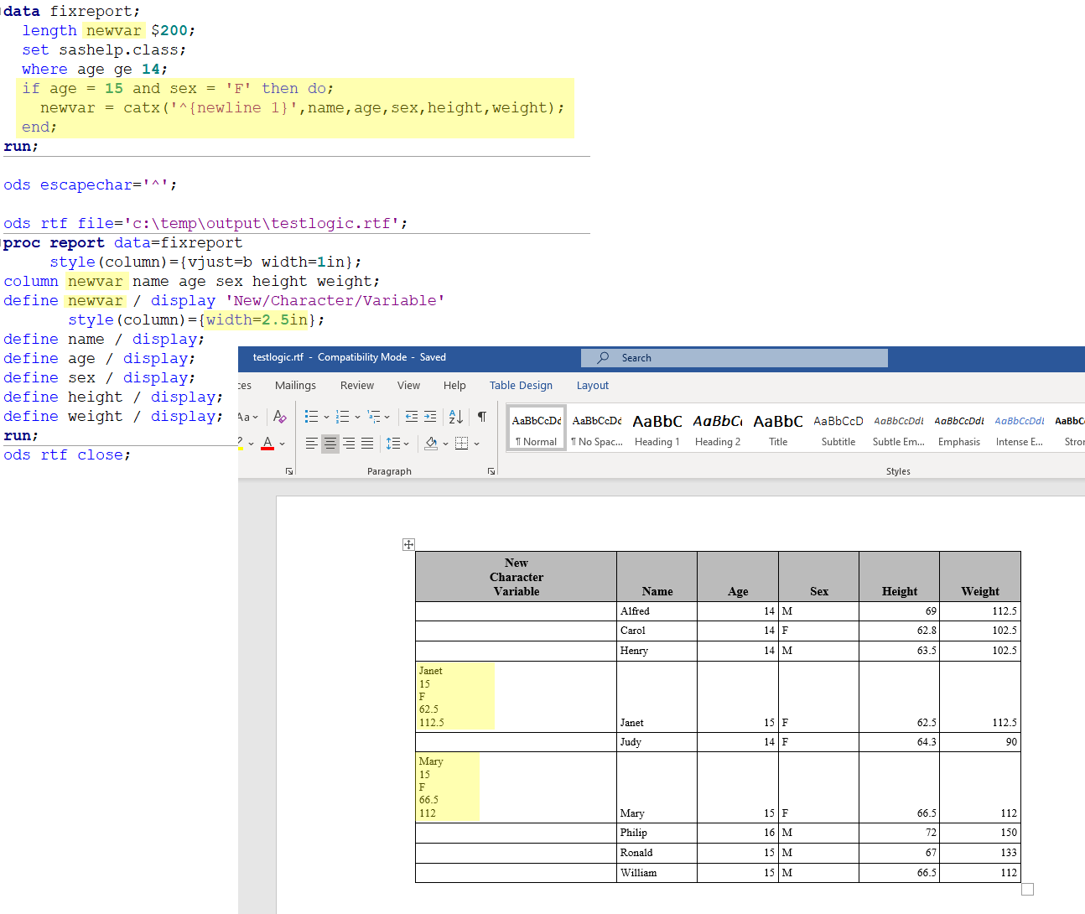This screenshot has width=1085, height=914.
Task: Increase the paragraph indent
Action: point(430,417)
